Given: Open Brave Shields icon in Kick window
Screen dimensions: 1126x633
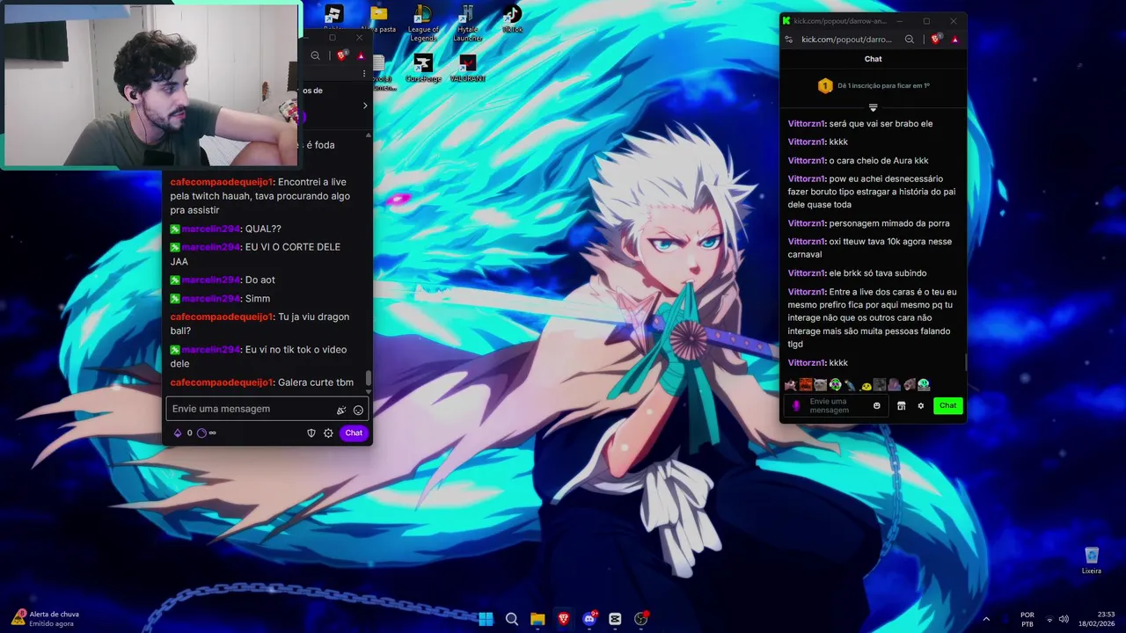Looking at the screenshot, I should (x=936, y=39).
